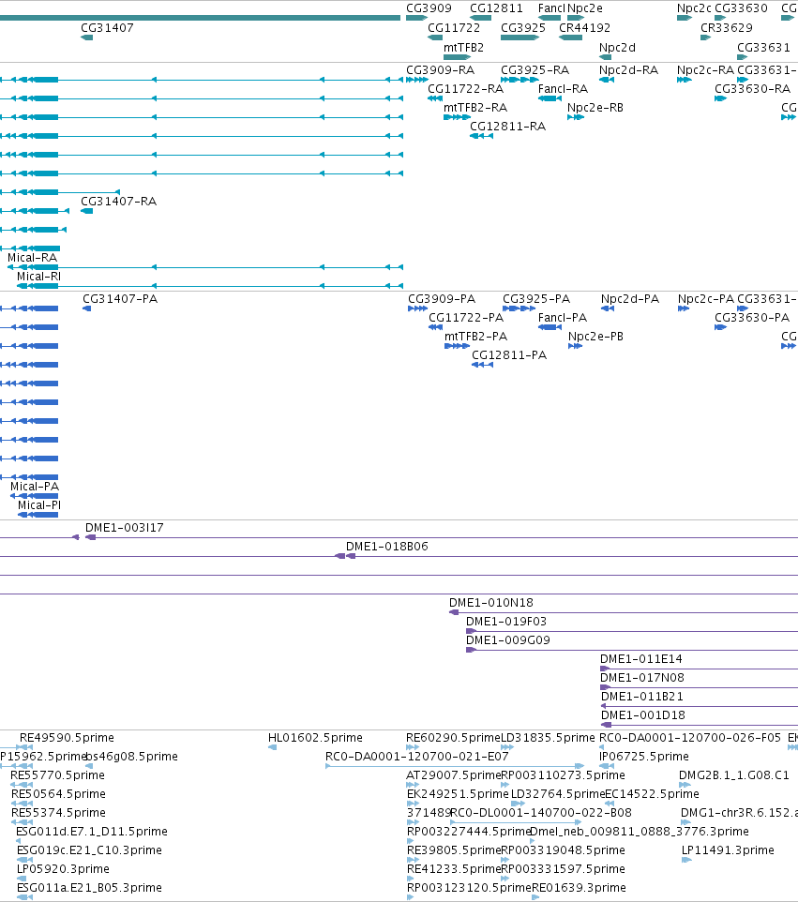Select the CG3909 gene feature
Screen dimensions: 798x902
tap(416, 18)
